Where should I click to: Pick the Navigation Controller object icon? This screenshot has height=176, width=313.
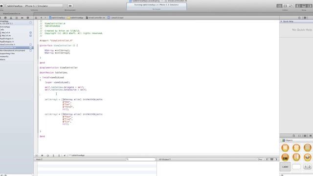(285, 157)
